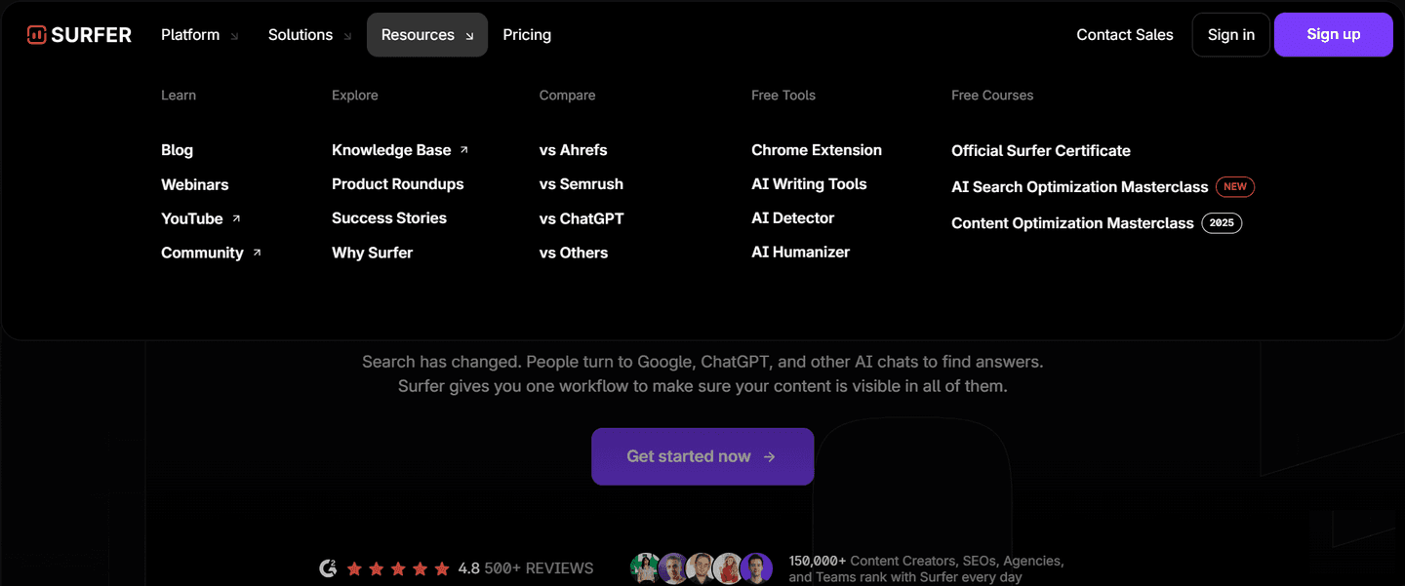1405x586 pixels.
Task: Click the YouTube external link arrow
Action: [x=236, y=218]
